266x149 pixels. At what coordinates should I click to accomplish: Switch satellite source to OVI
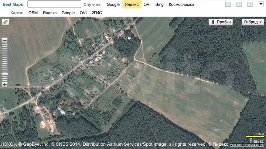point(147,4)
